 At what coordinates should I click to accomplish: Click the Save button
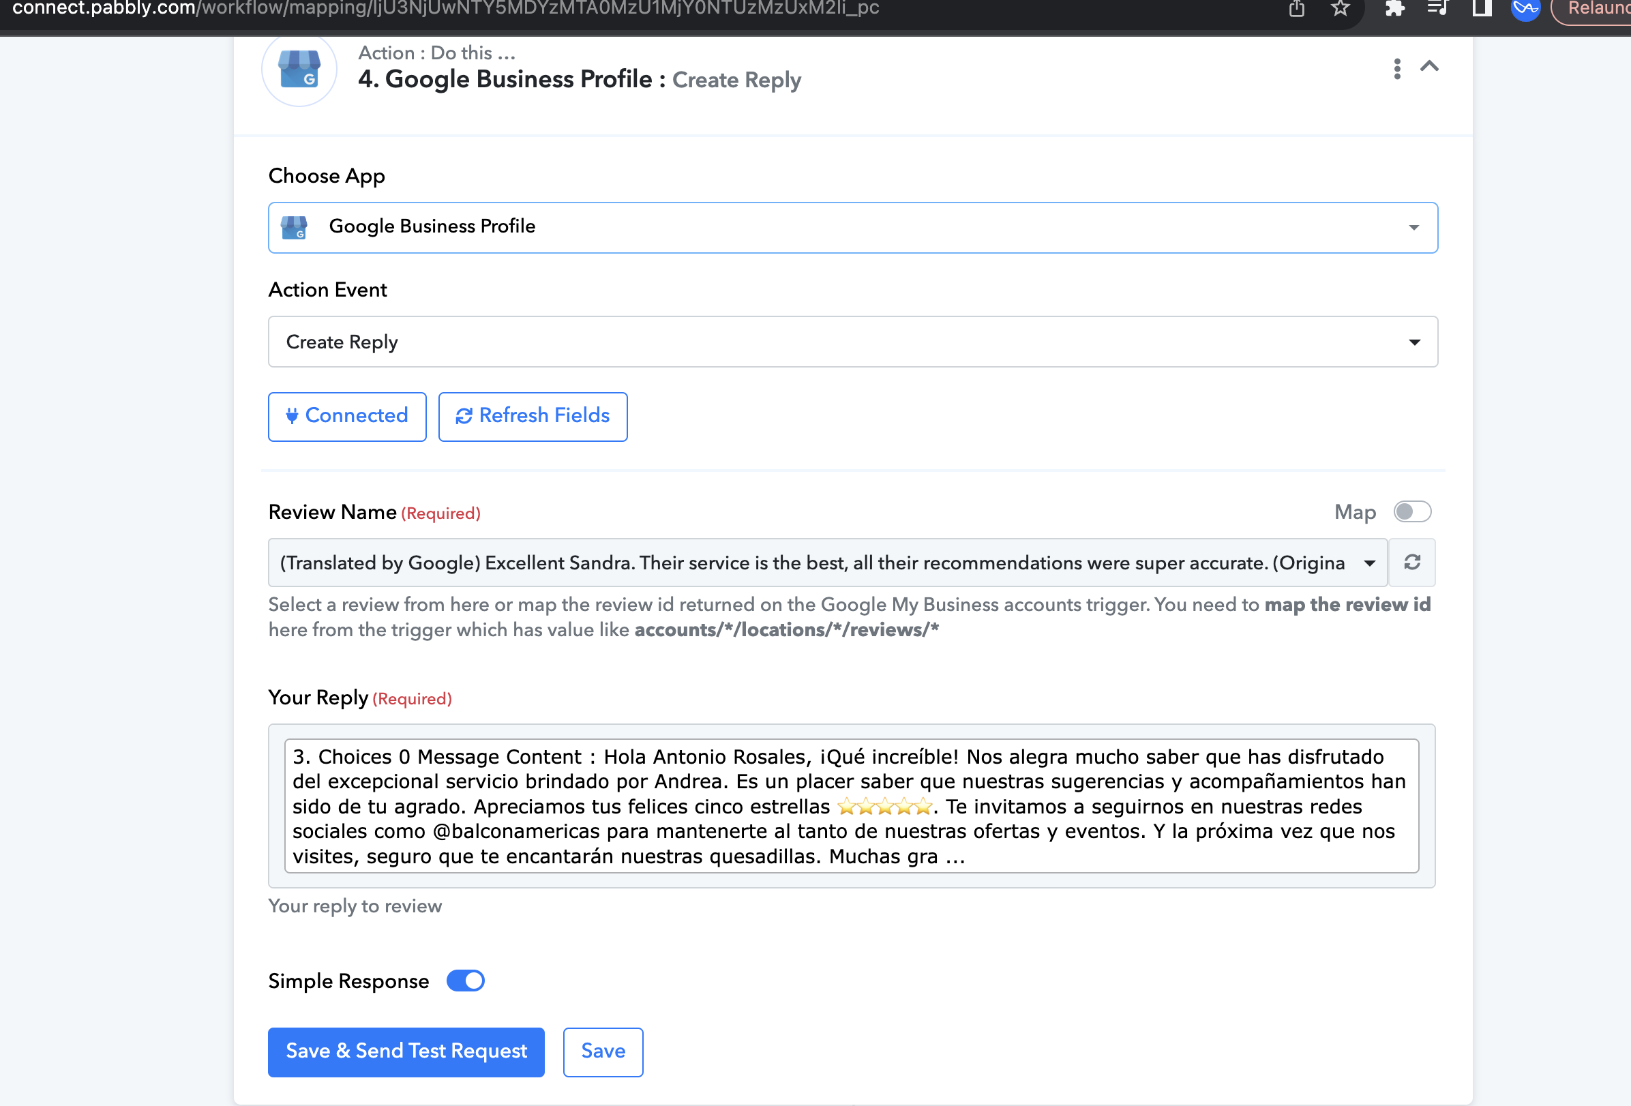click(603, 1051)
